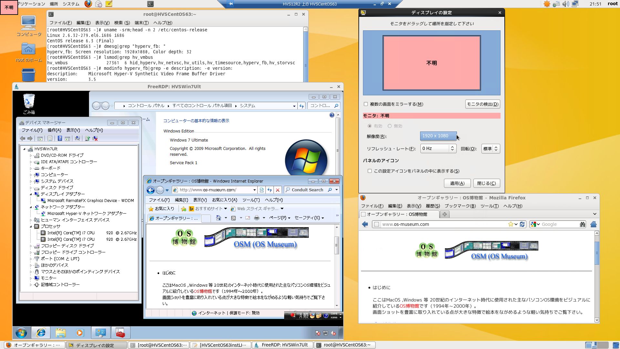Launch Windows Media Player from taskbar
Image resolution: width=620 pixels, height=349 pixels.
pyautogui.click(x=80, y=333)
